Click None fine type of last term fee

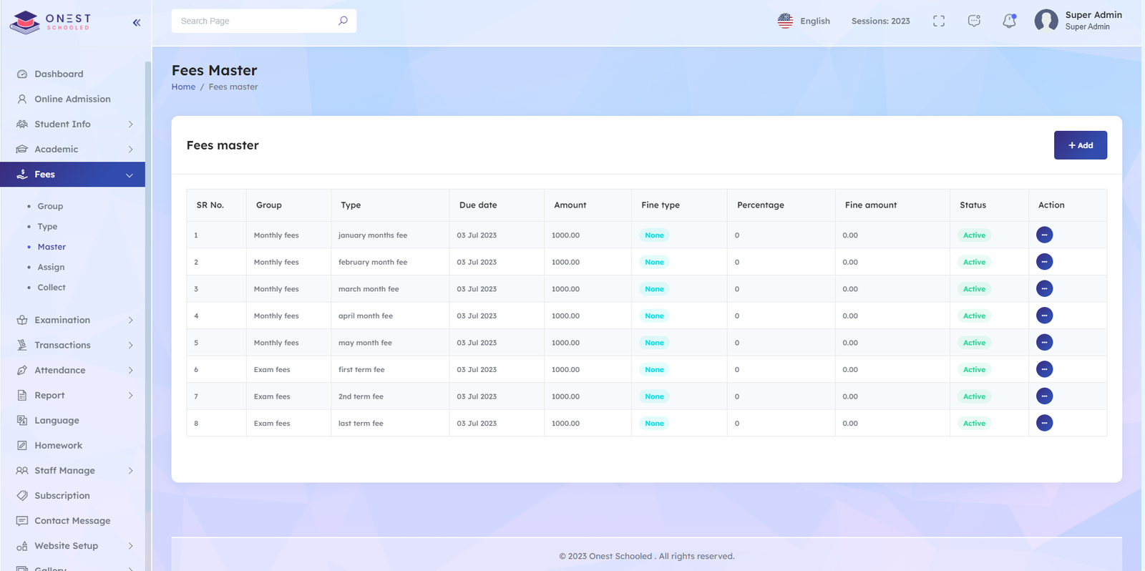click(x=654, y=423)
